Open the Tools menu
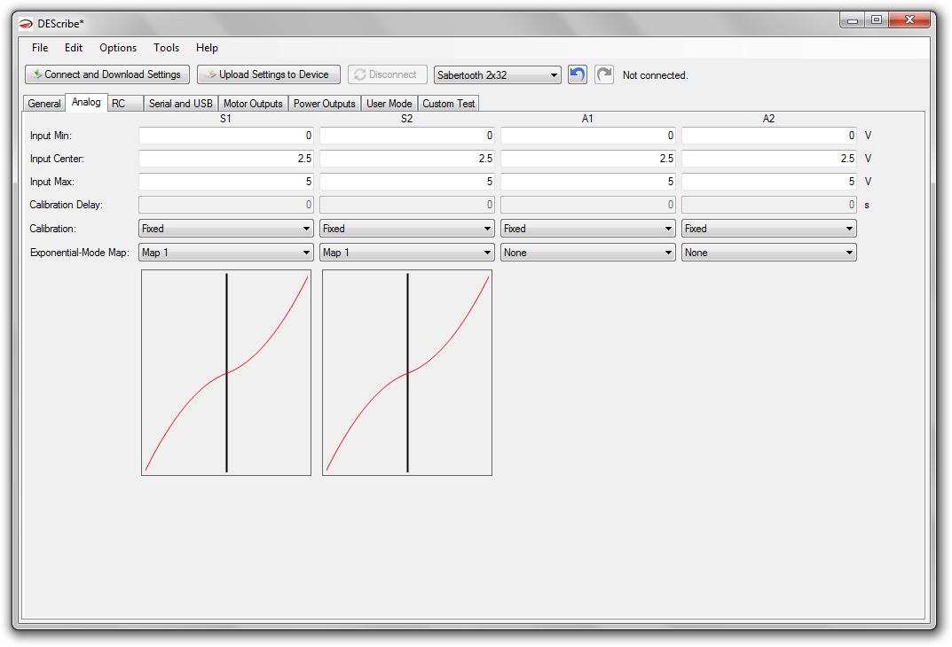 [166, 48]
